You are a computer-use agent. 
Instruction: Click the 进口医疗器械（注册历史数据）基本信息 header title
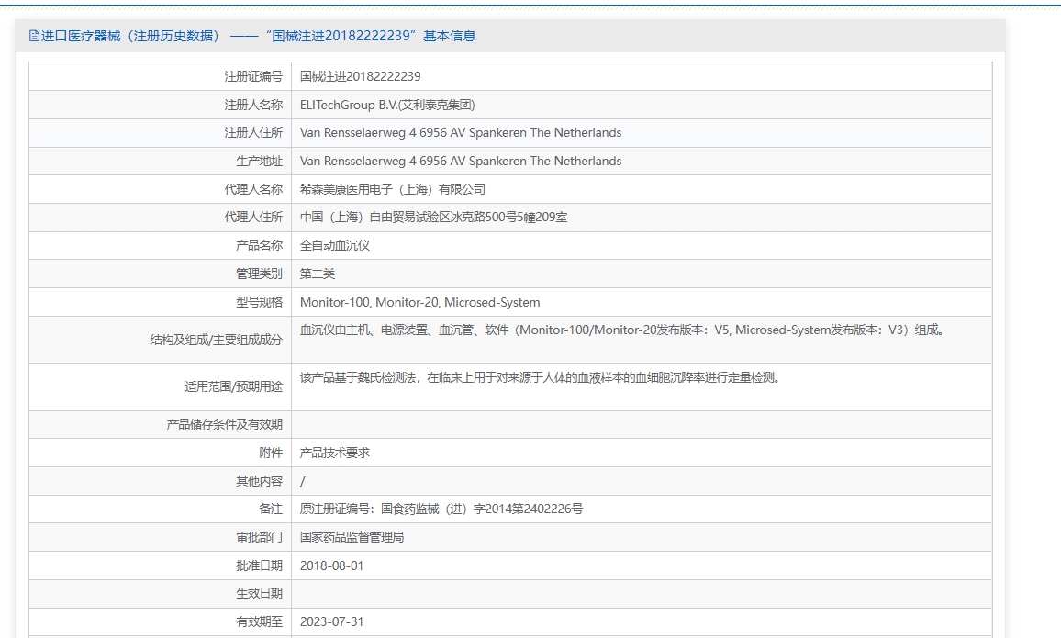point(259,36)
